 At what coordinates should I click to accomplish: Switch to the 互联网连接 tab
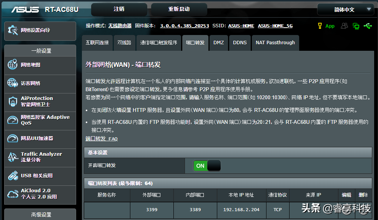[x=97, y=43]
